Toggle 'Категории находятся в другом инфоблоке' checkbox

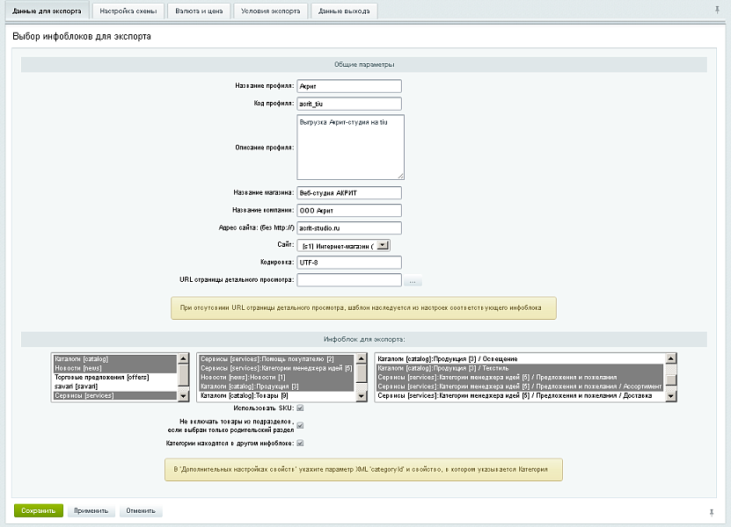[x=301, y=444]
